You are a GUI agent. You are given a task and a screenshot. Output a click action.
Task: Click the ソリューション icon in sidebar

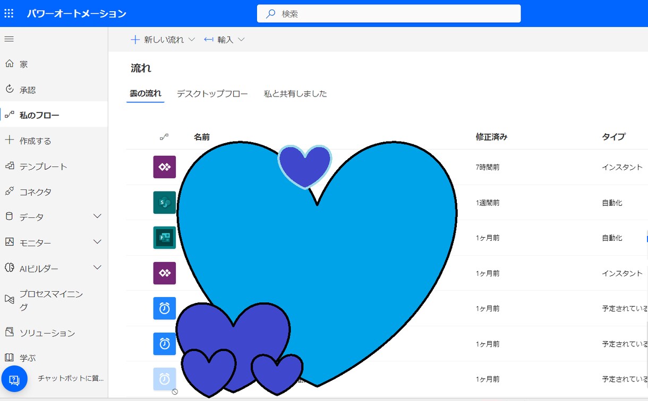point(9,332)
